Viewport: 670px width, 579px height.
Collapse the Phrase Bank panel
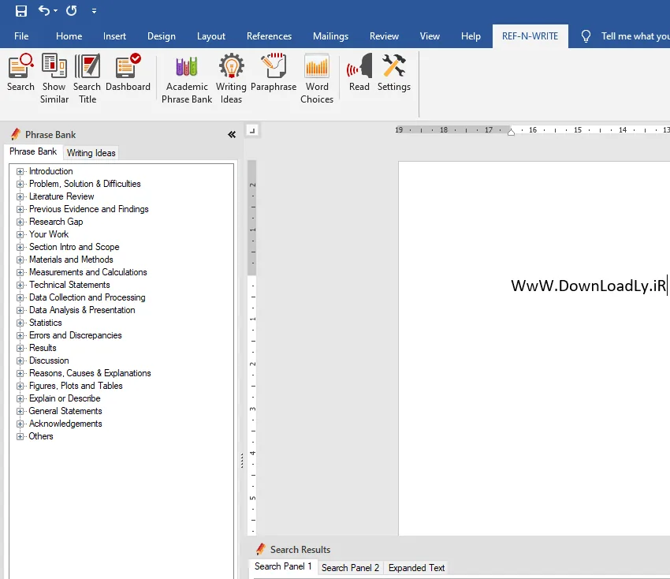[x=232, y=135]
